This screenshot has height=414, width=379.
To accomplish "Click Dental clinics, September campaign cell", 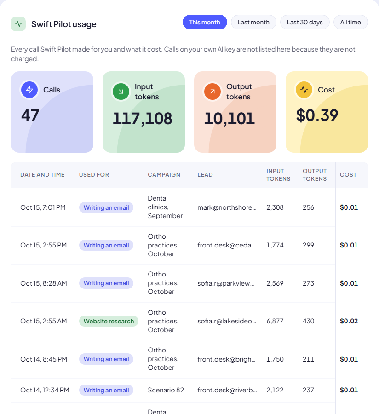I will pyautogui.click(x=165, y=207).
